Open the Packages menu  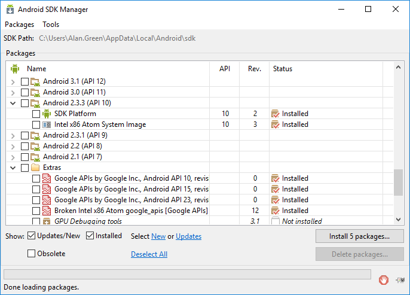click(19, 25)
